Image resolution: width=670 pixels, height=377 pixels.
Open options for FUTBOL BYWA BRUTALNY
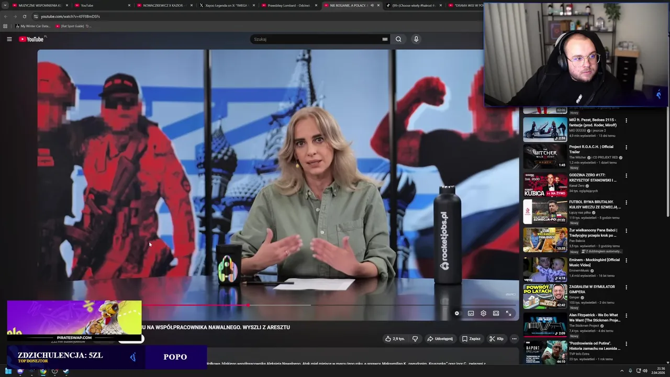point(626,202)
